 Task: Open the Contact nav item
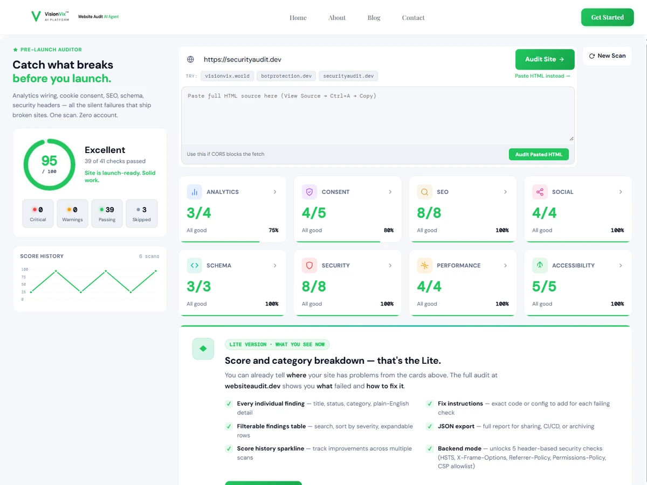pos(414,18)
